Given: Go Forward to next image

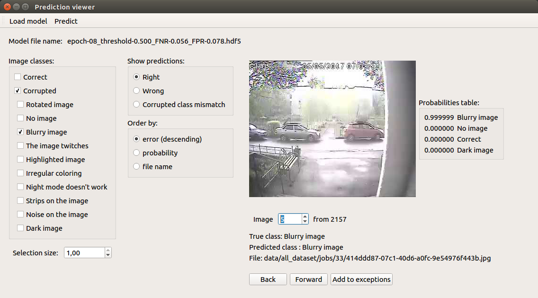Looking at the screenshot, I should pos(308,280).
